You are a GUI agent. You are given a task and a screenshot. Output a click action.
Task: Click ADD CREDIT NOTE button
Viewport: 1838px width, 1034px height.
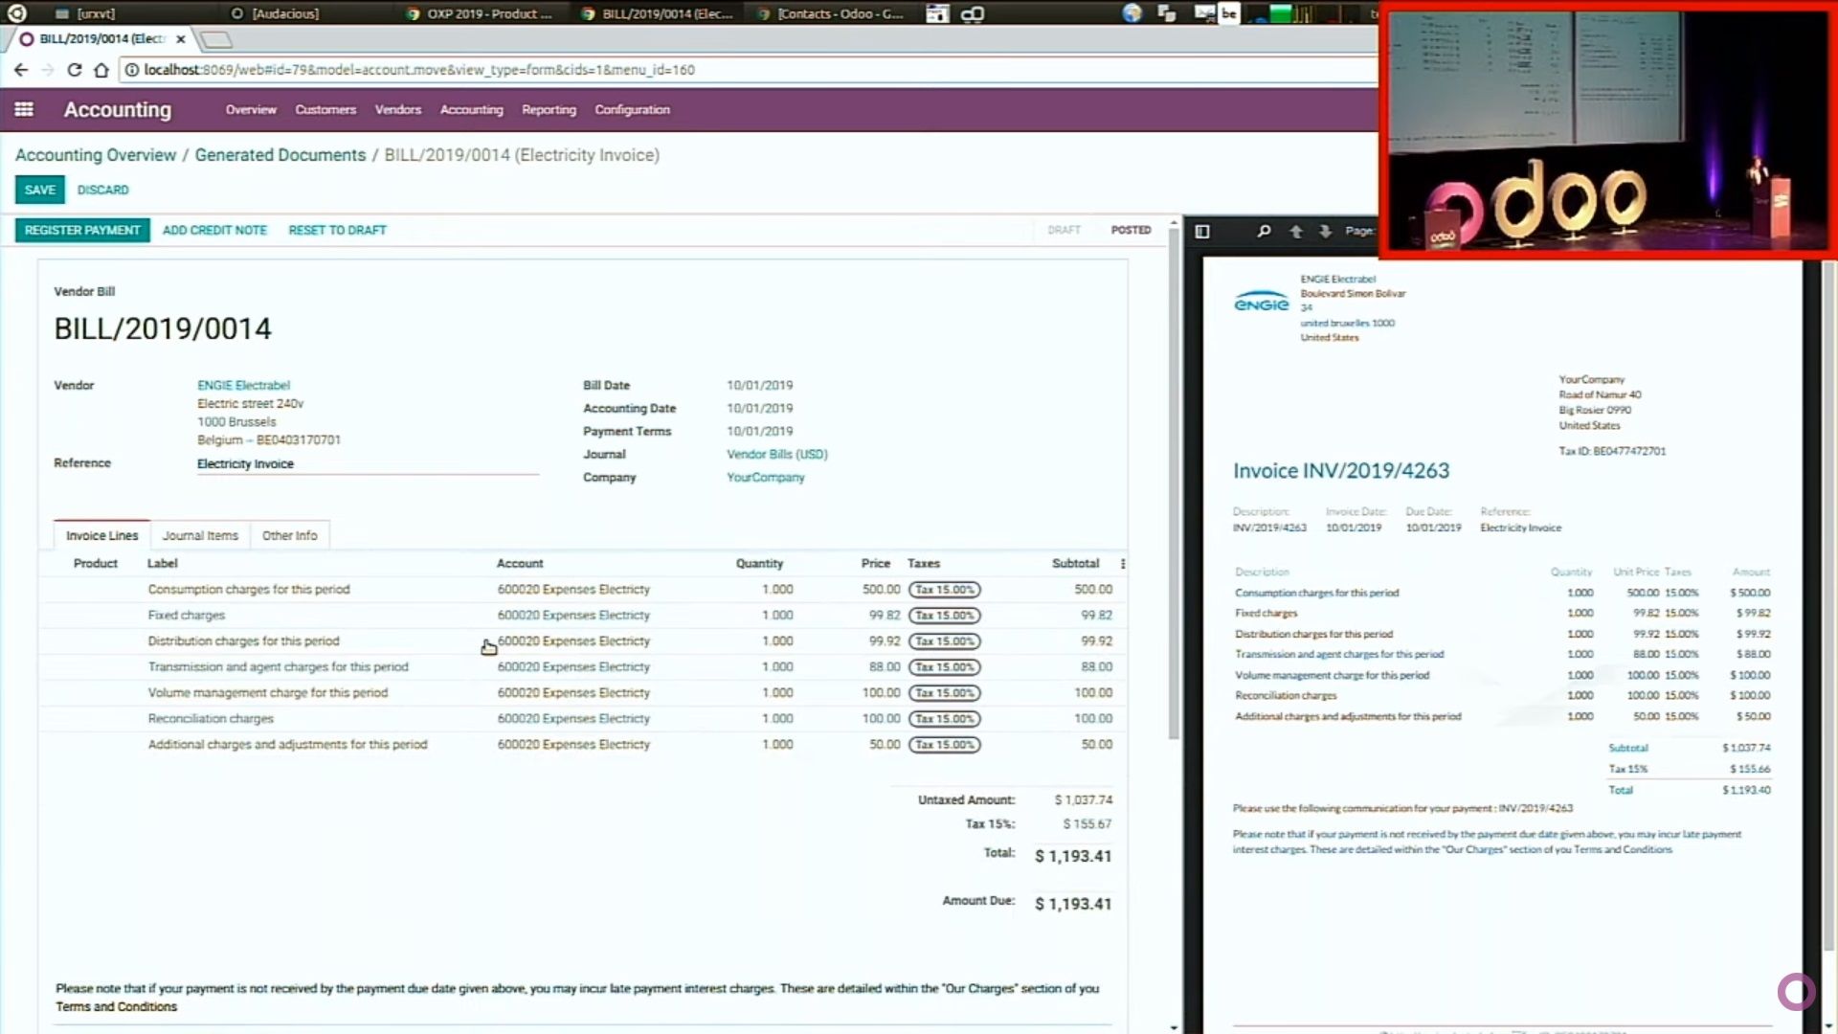tap(213, 230)
